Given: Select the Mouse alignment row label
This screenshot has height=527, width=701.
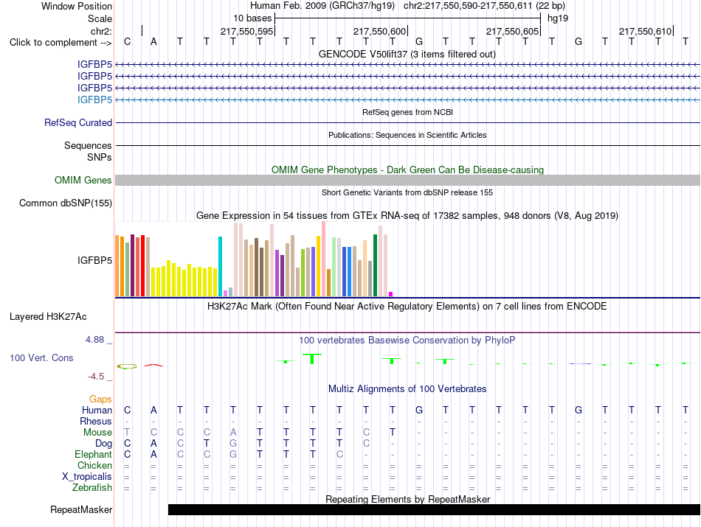Looking at the screenshot, I should click(97, 432).
